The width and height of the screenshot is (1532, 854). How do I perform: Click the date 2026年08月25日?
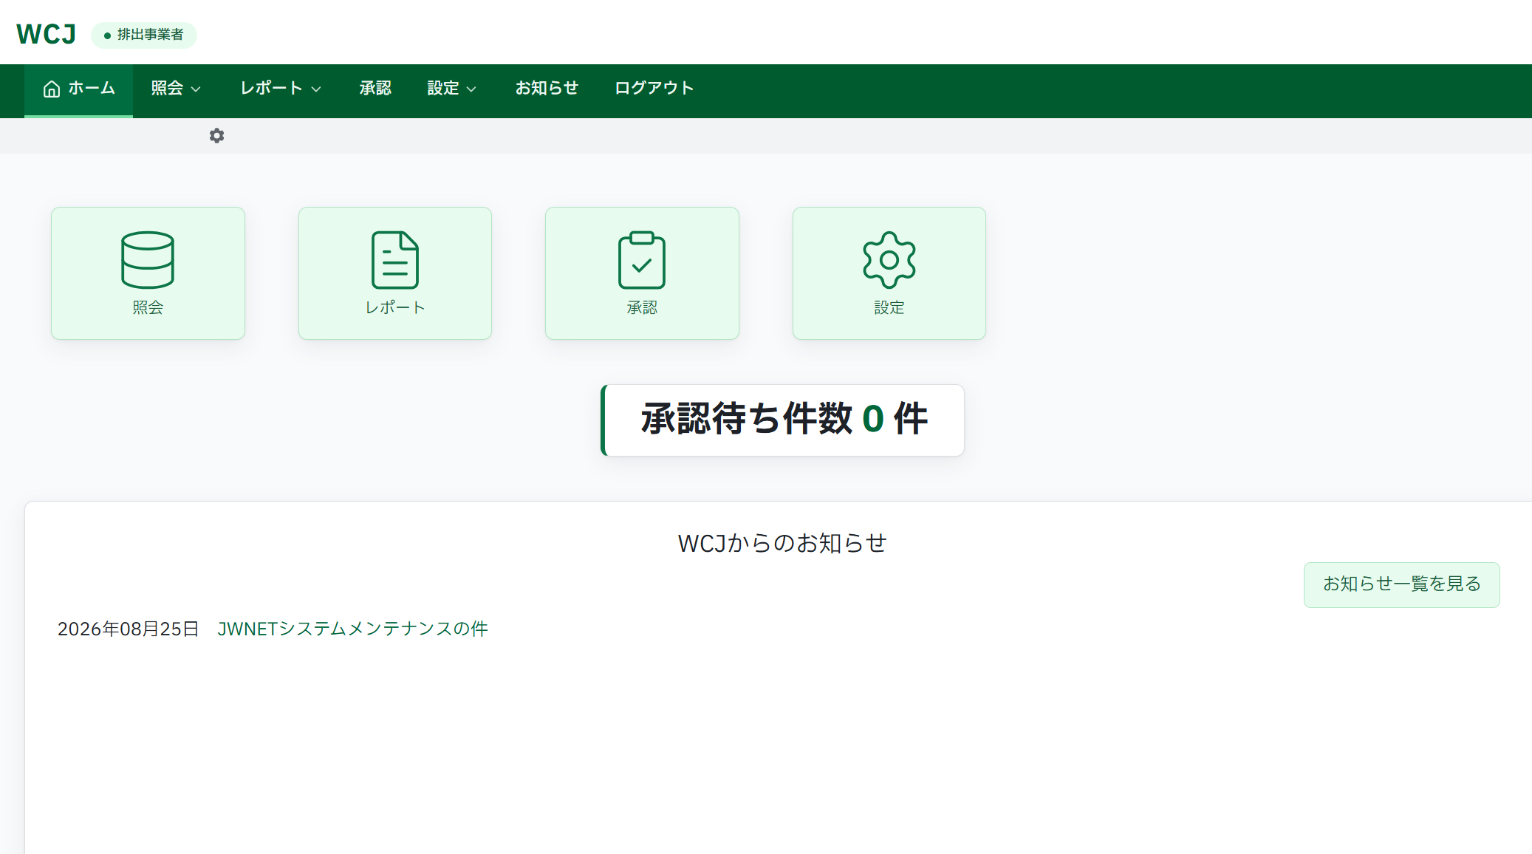tap(129, 629)
